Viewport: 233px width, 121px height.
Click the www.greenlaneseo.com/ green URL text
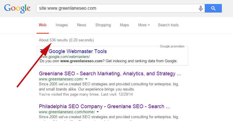pos(61,79)
